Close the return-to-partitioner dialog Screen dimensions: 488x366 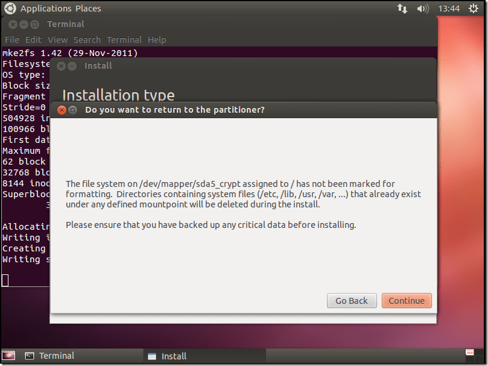coord(61,110)
